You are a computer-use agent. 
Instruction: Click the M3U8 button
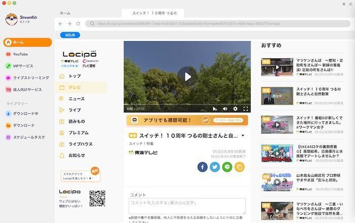tap(70, 35)
